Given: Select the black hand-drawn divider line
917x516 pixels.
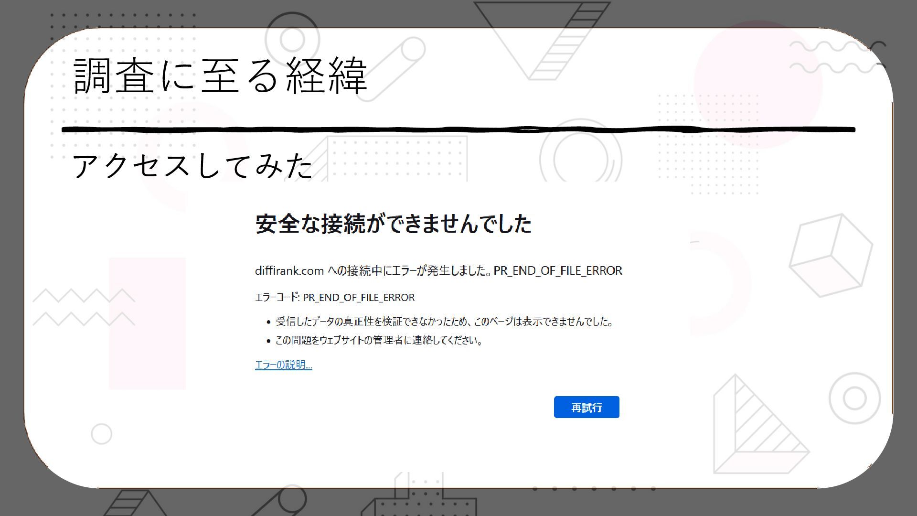Looking at the screenshot, I should click(458, 129).
